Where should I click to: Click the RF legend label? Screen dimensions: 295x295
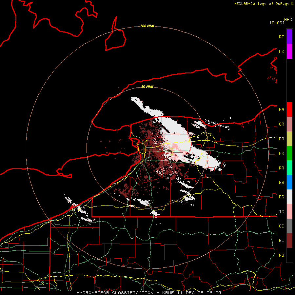pos(281,37)
